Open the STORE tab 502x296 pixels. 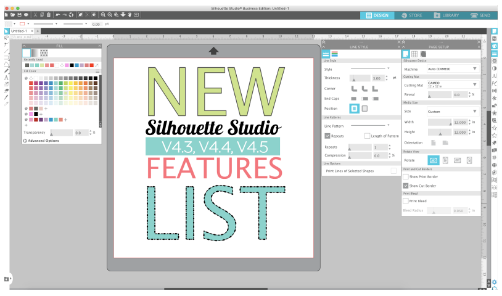(x=412, y=14)
